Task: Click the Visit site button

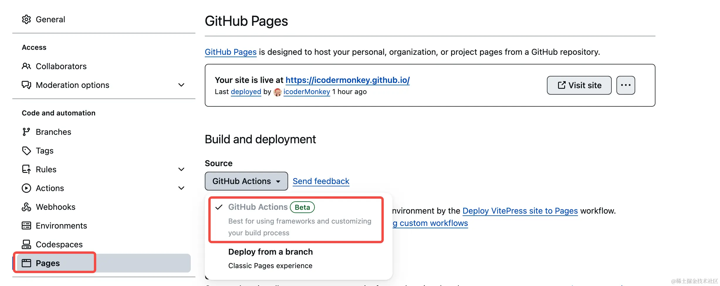Action: point(579,85)
